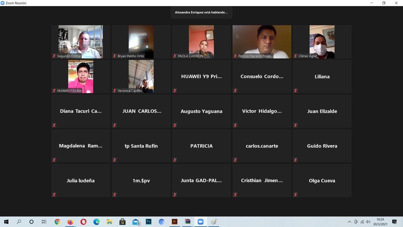
Task: Click the 'JUAN CARLOS...' participant name
Action: (x=142, y=111)
